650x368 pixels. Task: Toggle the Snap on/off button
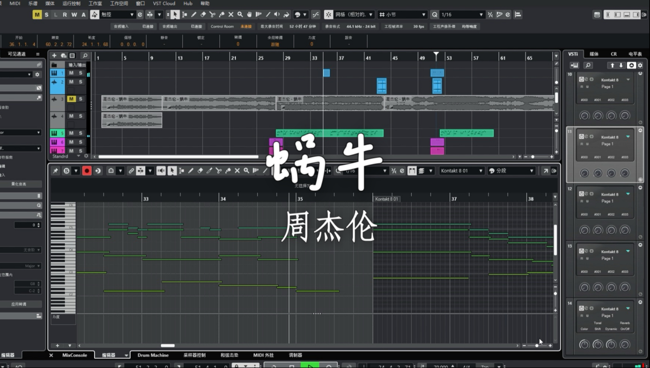coord(328,15)
